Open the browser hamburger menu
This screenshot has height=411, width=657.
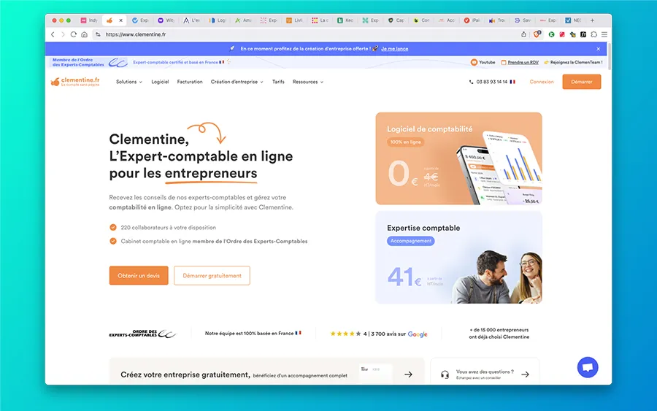604,34
